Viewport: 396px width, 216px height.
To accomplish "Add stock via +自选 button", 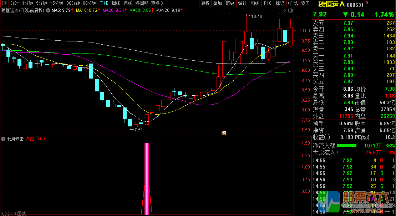I will coord(292,3).
